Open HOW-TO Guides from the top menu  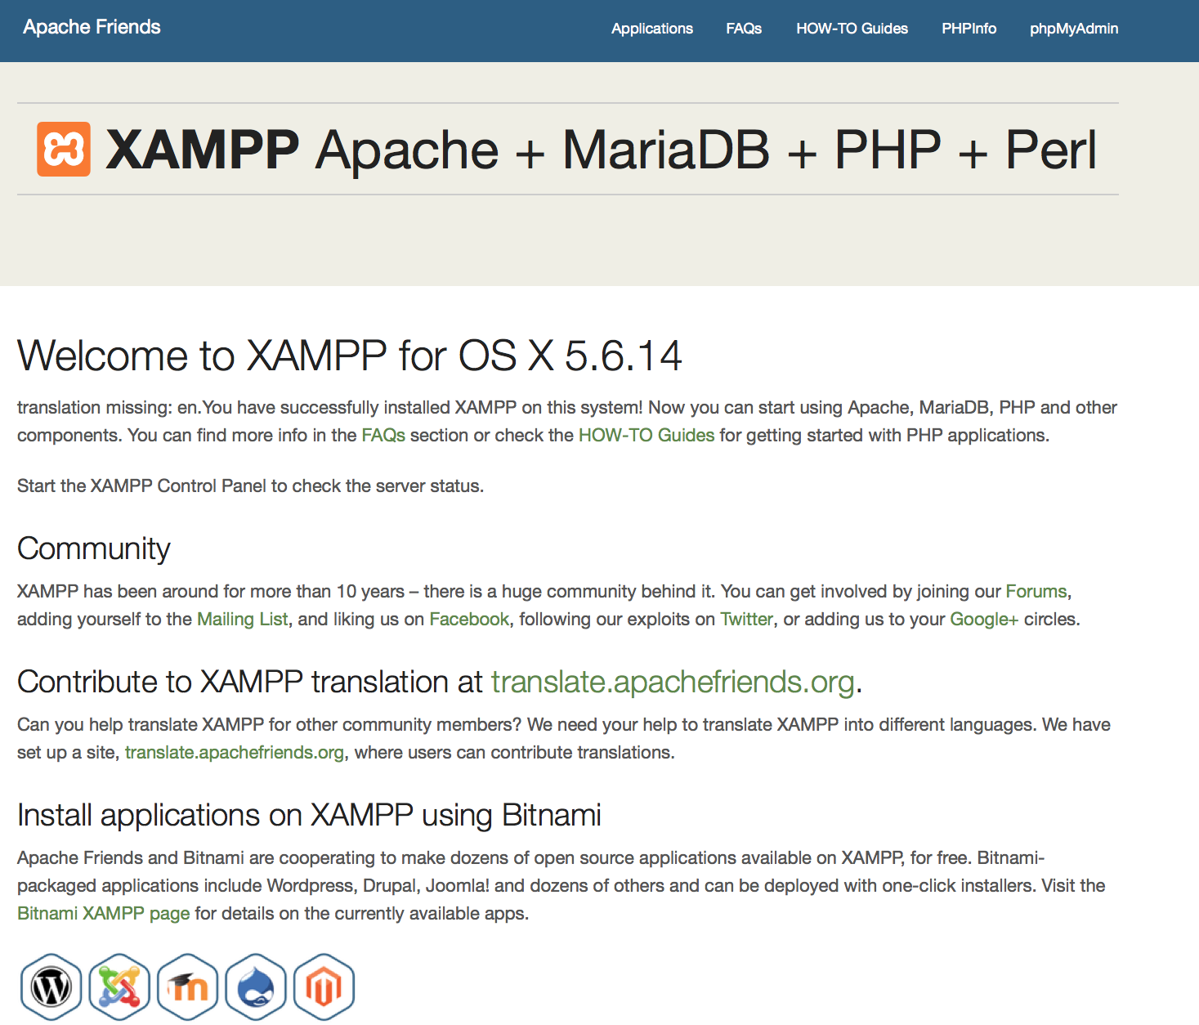(852, 29)
